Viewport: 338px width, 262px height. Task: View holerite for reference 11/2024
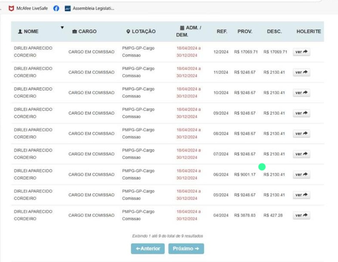pyautogui.click(x=301, y=72)
